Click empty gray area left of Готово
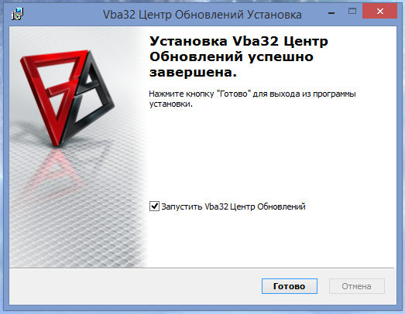This screenshot has width=405, height=314. pyautogui.click(x=134, y=286)
